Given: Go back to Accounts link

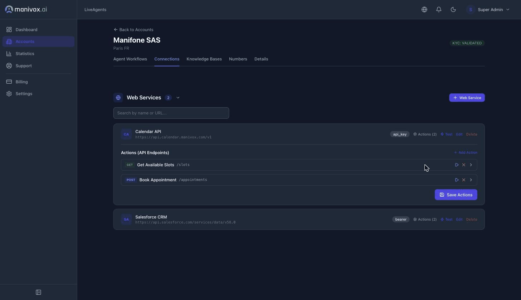Looking at the screenshot, I should (133, 30).
